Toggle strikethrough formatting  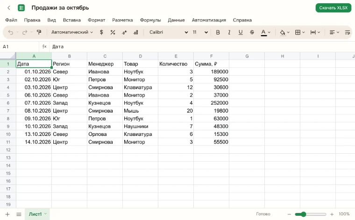252,32
